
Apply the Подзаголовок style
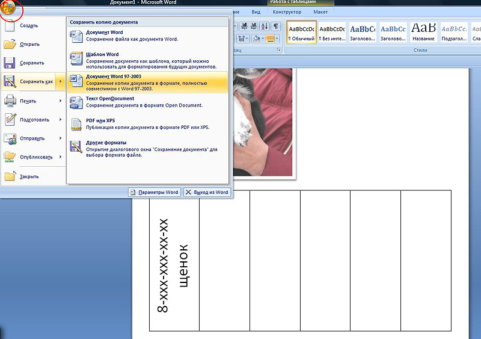click(454, 33)
